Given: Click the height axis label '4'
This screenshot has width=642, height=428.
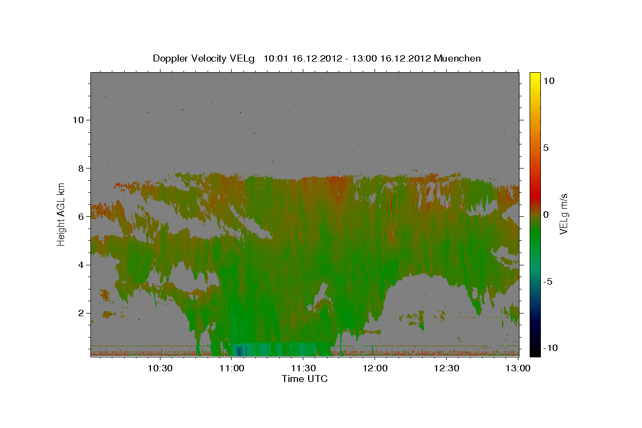Looking at the screenshot, I should point(81,264).
